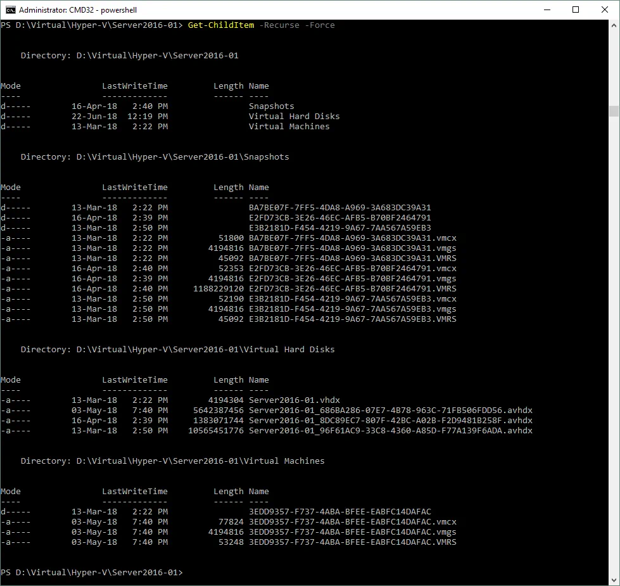Click the 10565451776 file length value
The width and height of the screenshot is (620, 586).
215,431
